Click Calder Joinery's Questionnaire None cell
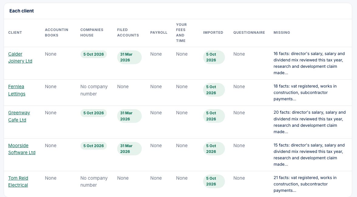Image resolution: width=357 pixels, height=197 pixels. tap(239, 54)
